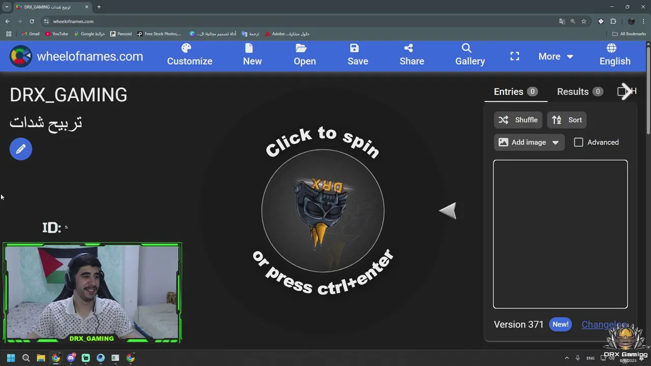Open the Windows Start menu
This screenshot has height=366, width=651.
11,358
